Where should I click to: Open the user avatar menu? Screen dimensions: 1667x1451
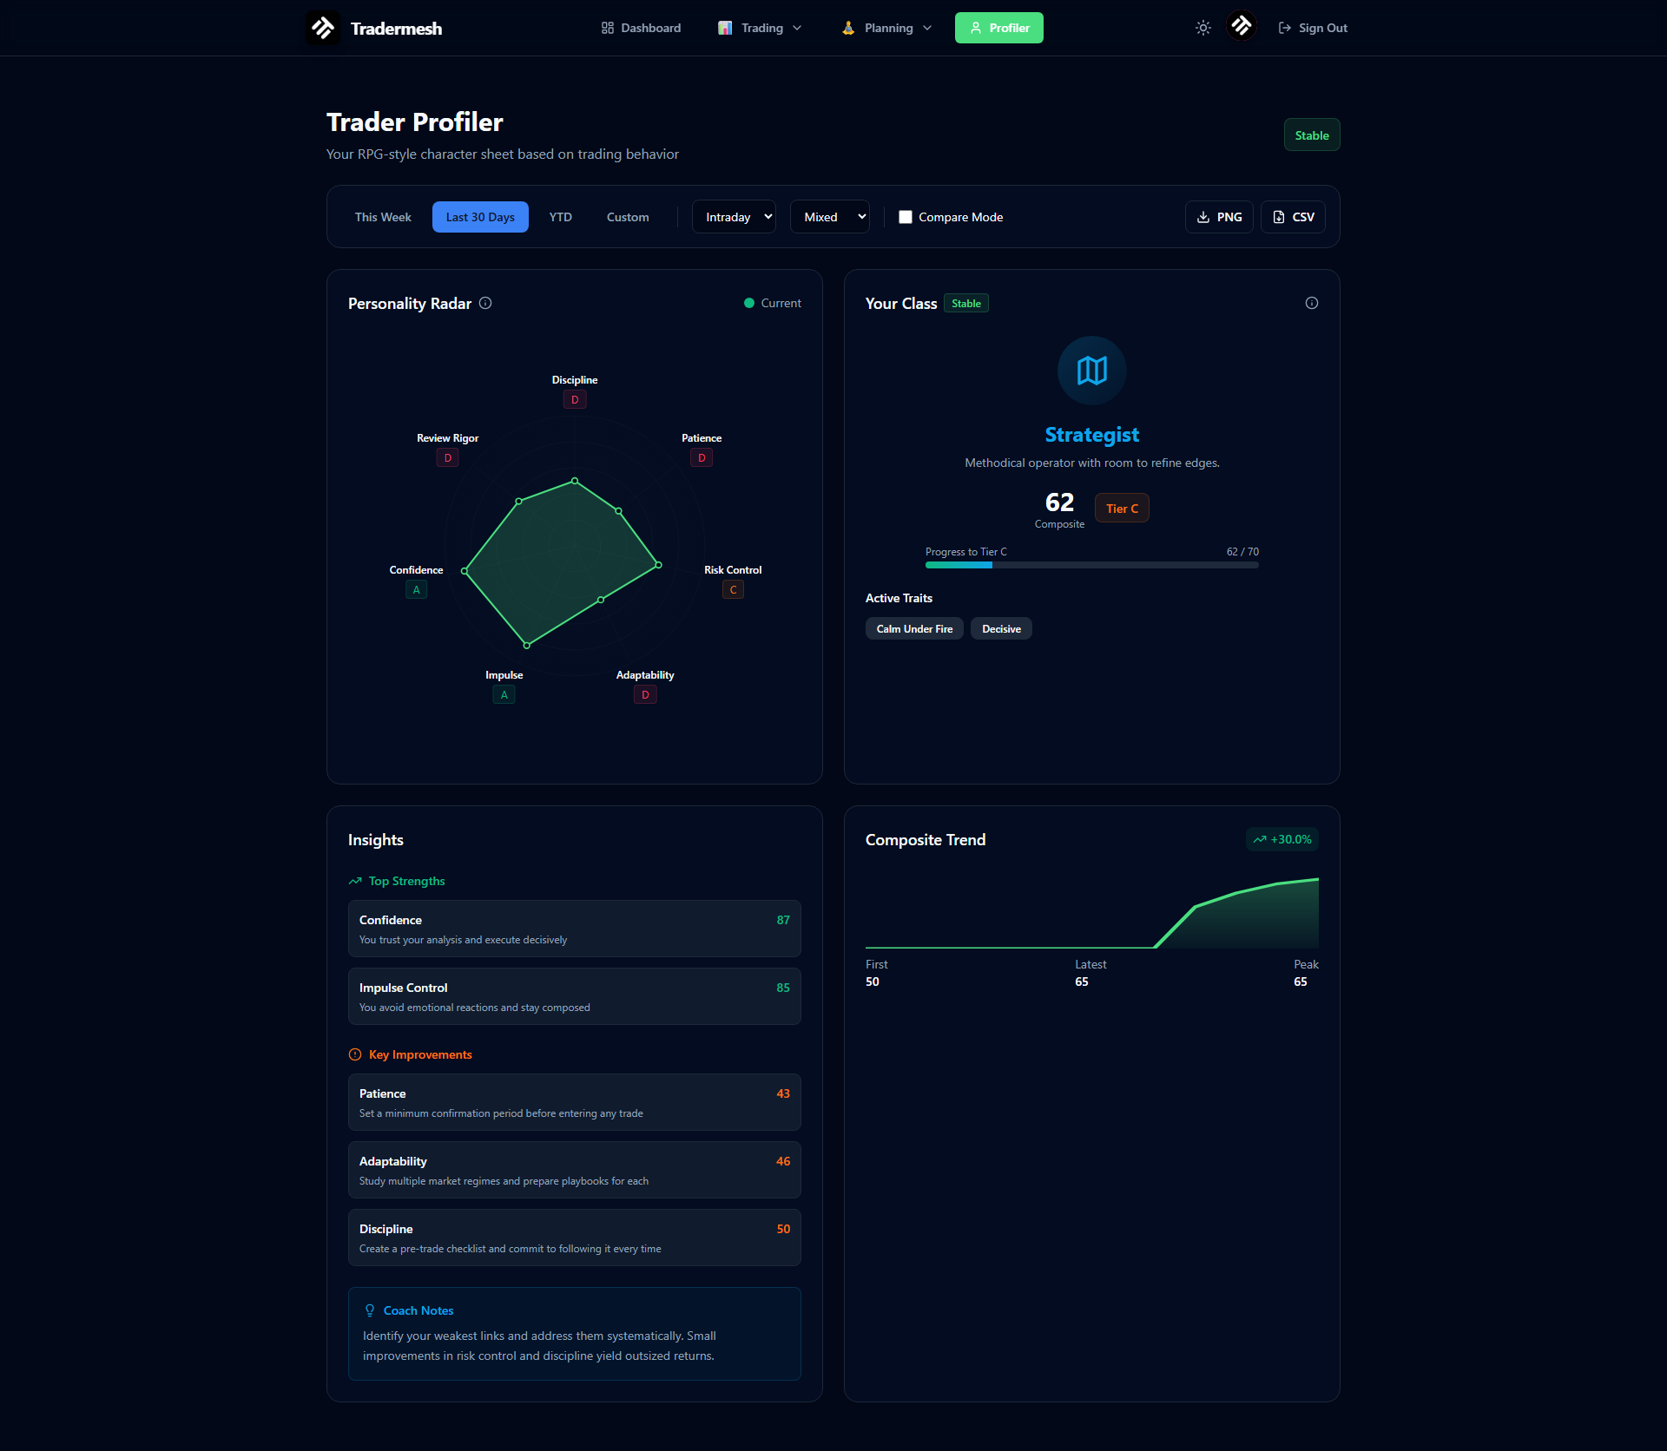click(x=1242, y=26)
